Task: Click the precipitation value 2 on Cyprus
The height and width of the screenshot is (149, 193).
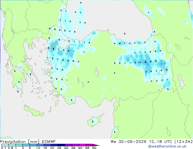Action: [x=93, y=121]
